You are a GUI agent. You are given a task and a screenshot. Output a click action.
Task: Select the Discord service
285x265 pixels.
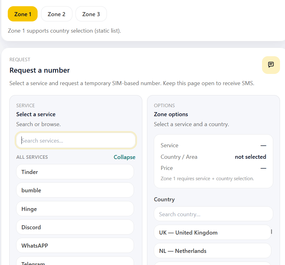[x=75, y=227]
